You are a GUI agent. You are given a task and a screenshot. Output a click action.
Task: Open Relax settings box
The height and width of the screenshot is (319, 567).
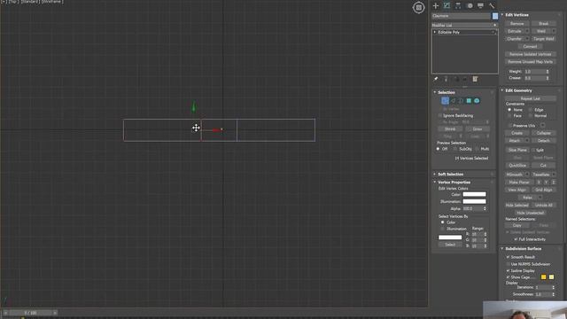point(540,198)
